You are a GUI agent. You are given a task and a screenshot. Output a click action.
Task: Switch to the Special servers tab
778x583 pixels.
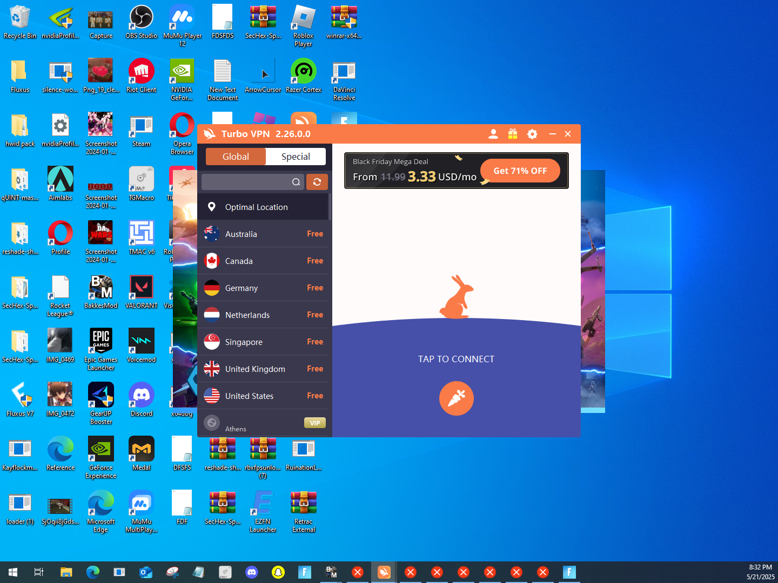click(296, 157)
